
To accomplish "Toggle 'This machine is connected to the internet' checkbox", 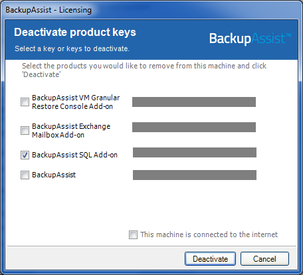I will [133, 234].
